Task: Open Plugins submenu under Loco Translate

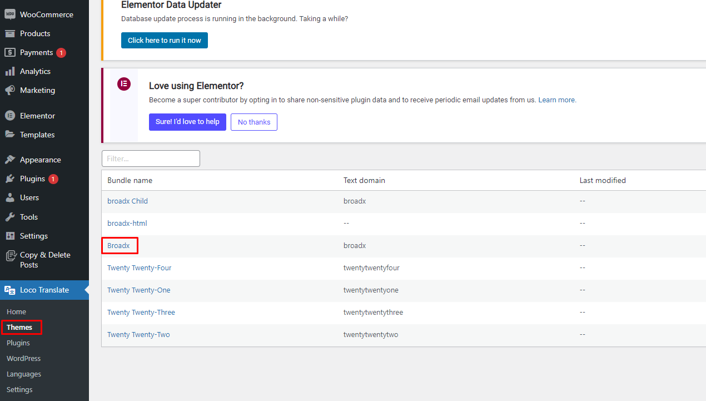Action: tap(18, 343)
